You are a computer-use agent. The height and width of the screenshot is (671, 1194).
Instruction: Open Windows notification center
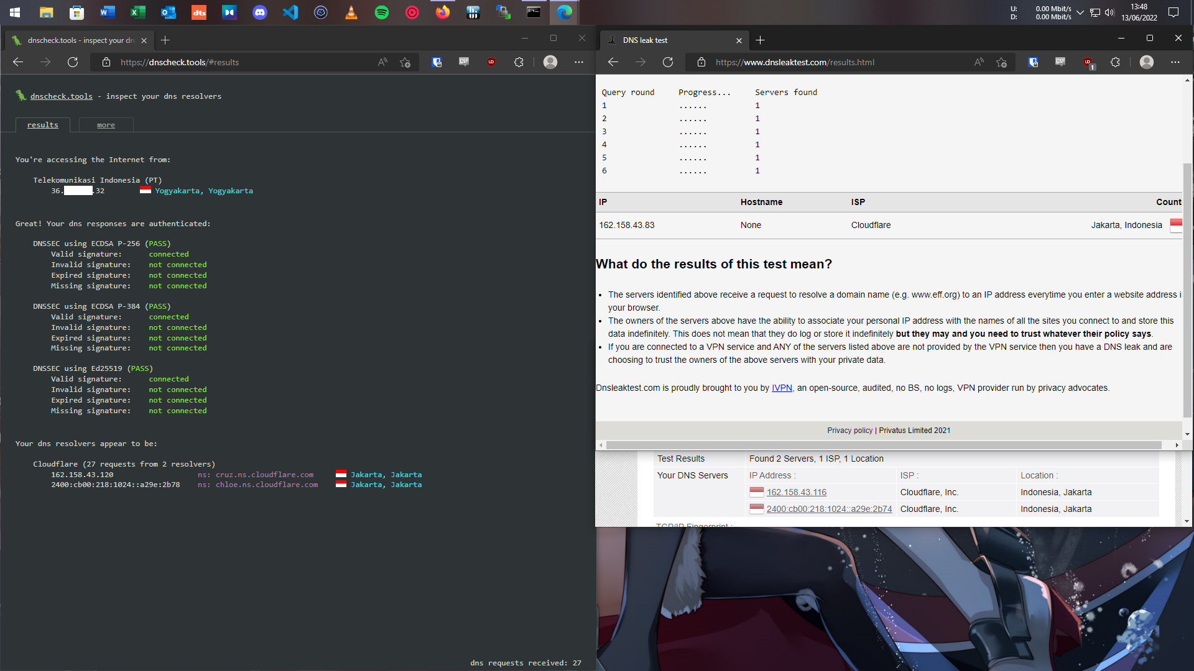(1173, 12)
